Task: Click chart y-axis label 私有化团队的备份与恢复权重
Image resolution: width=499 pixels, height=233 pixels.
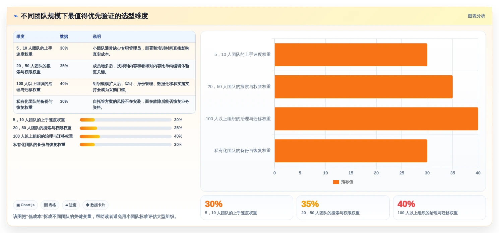Action: point(242,151)
